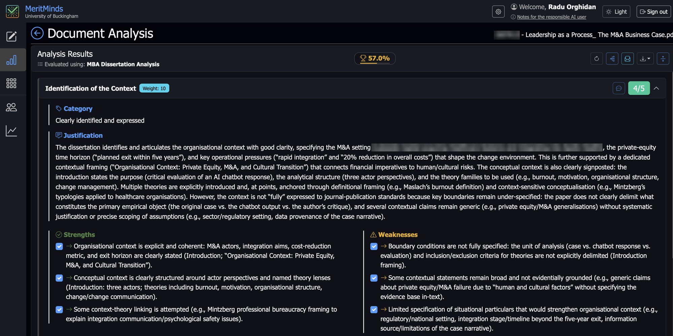
Task: Click the University of Buckingham subtitle
Action: click(x=51, y=16)
